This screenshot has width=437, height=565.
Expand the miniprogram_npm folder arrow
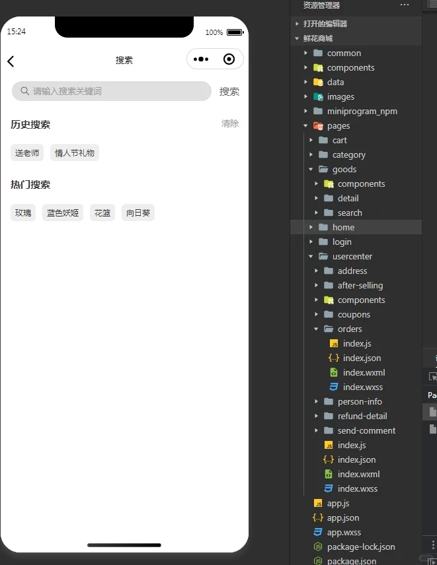(305, 111)
